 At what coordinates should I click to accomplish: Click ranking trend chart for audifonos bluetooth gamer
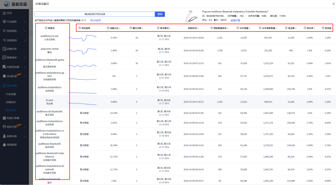[83, 66]
